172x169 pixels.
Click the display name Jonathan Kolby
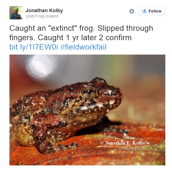pos(44,11)
